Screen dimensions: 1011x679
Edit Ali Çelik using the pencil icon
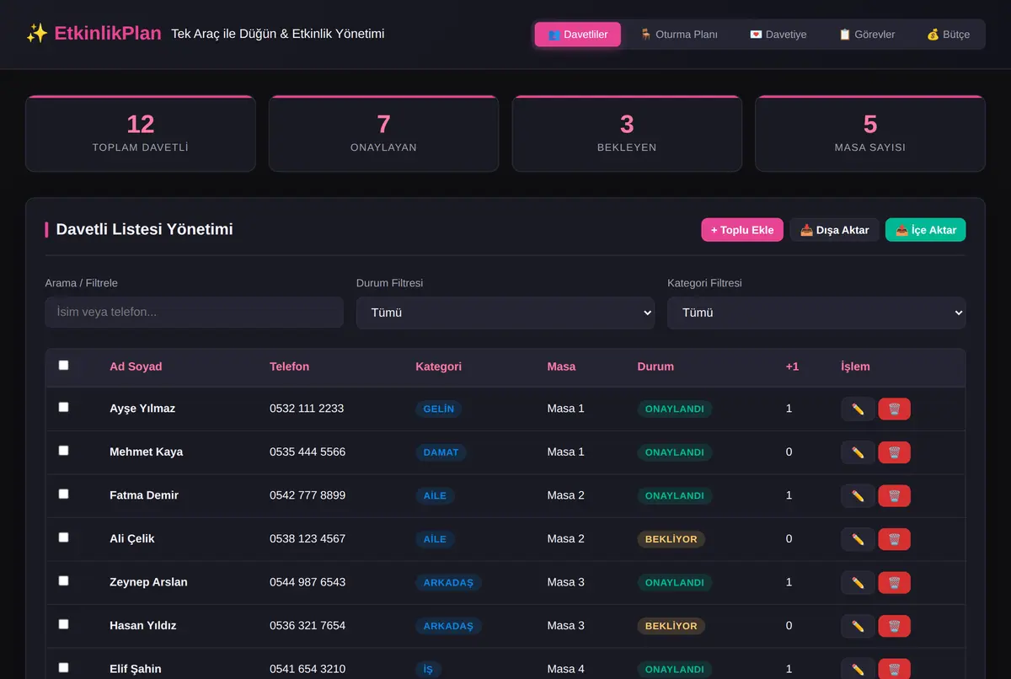click(x=858, y=539)
